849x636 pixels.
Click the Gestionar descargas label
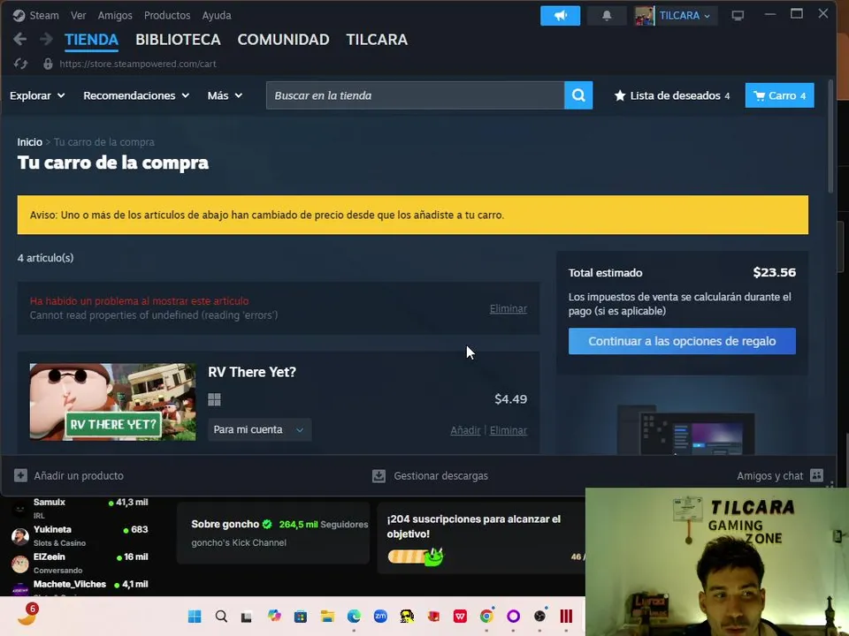click(440, 475)
